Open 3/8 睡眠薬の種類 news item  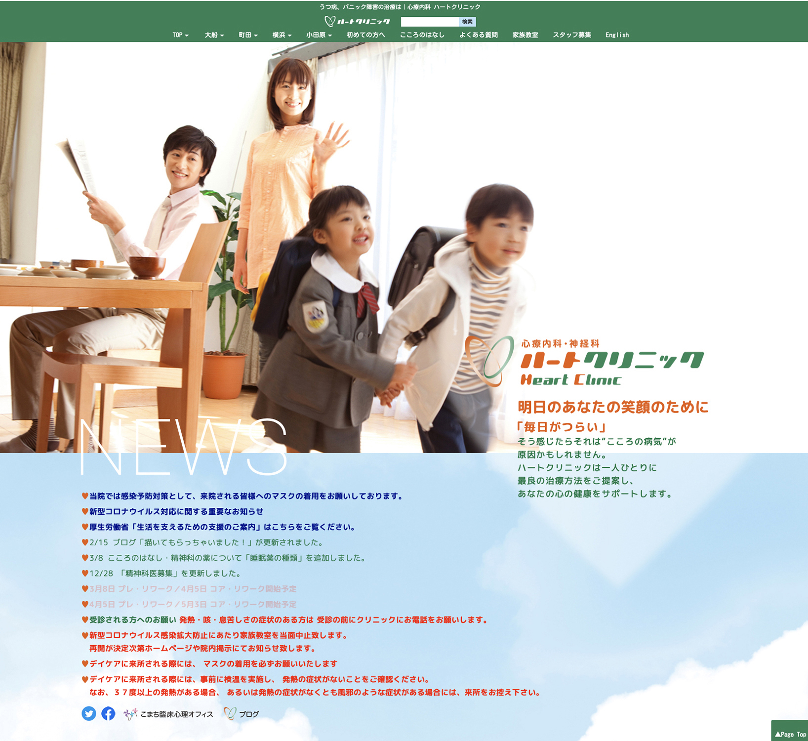click(x=227, y=558)
